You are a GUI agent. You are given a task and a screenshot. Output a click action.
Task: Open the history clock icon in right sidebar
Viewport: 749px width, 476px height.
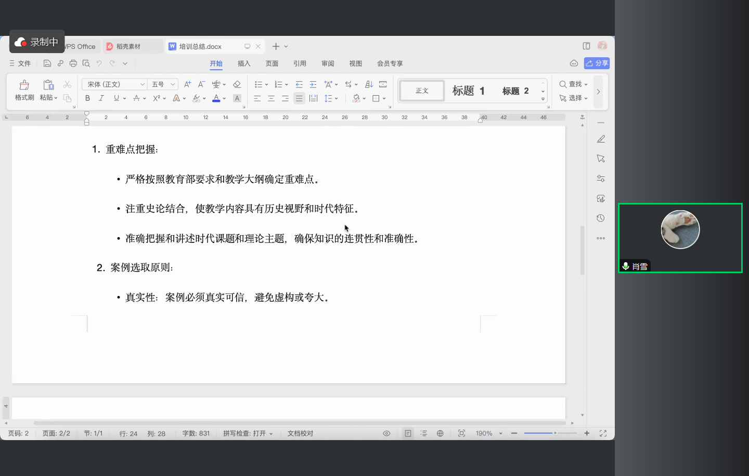(601, 218)
